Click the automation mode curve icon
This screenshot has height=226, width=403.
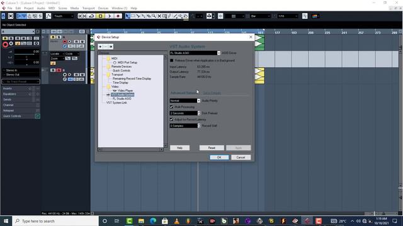pyautogui.click(x=48, y=16)
